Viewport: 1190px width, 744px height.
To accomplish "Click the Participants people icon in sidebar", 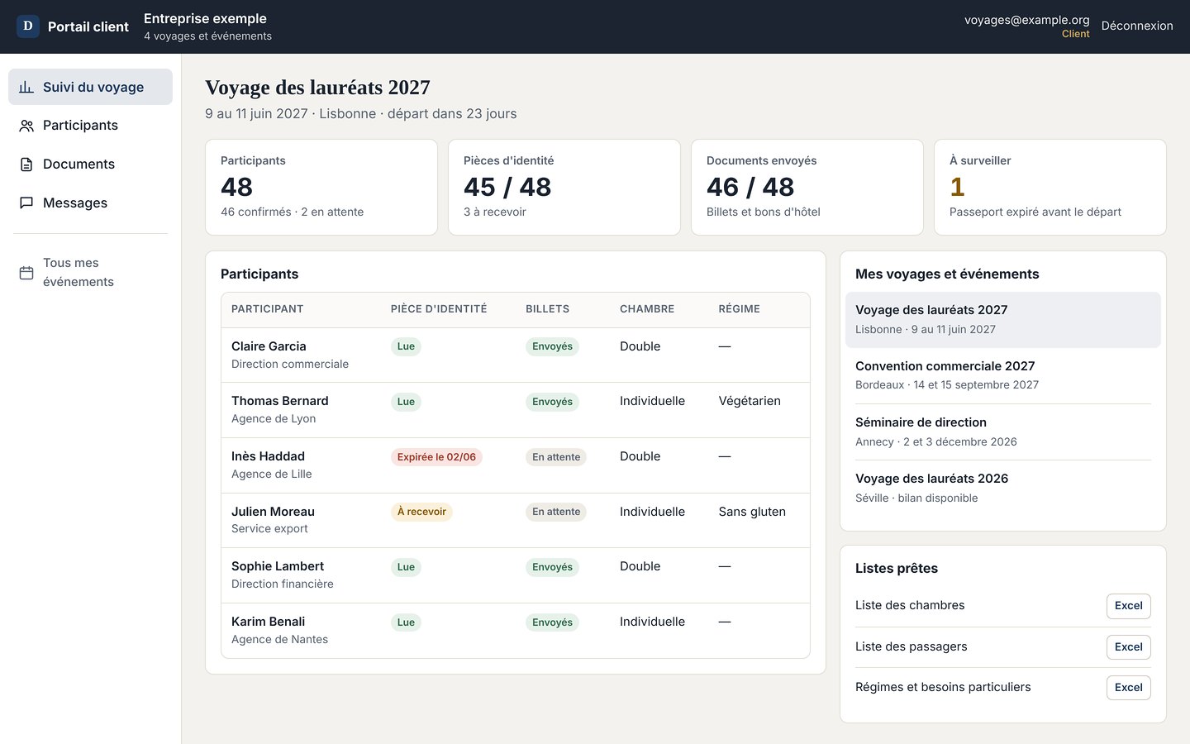I will 26,126.
